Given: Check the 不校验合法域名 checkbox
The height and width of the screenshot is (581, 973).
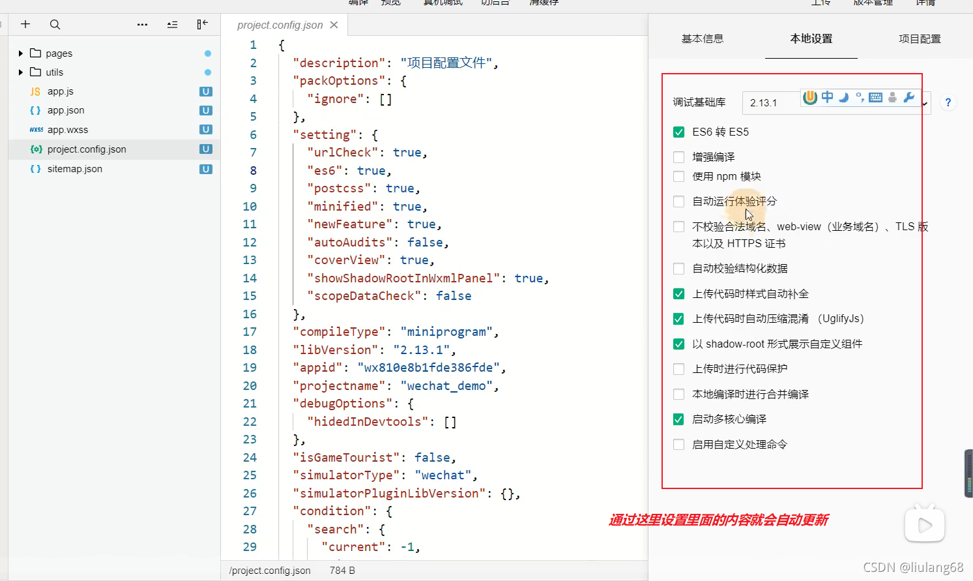Looking at the screenshot, I should tap(678, 226).
